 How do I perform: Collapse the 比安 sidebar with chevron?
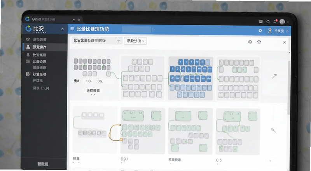click(63, 29)
